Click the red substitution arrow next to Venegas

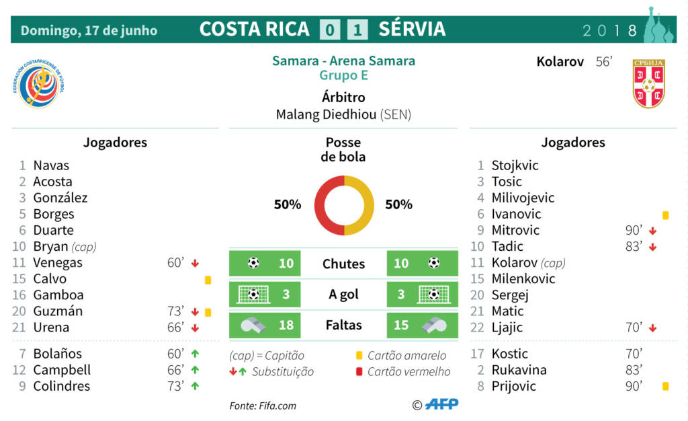(196, 264)
